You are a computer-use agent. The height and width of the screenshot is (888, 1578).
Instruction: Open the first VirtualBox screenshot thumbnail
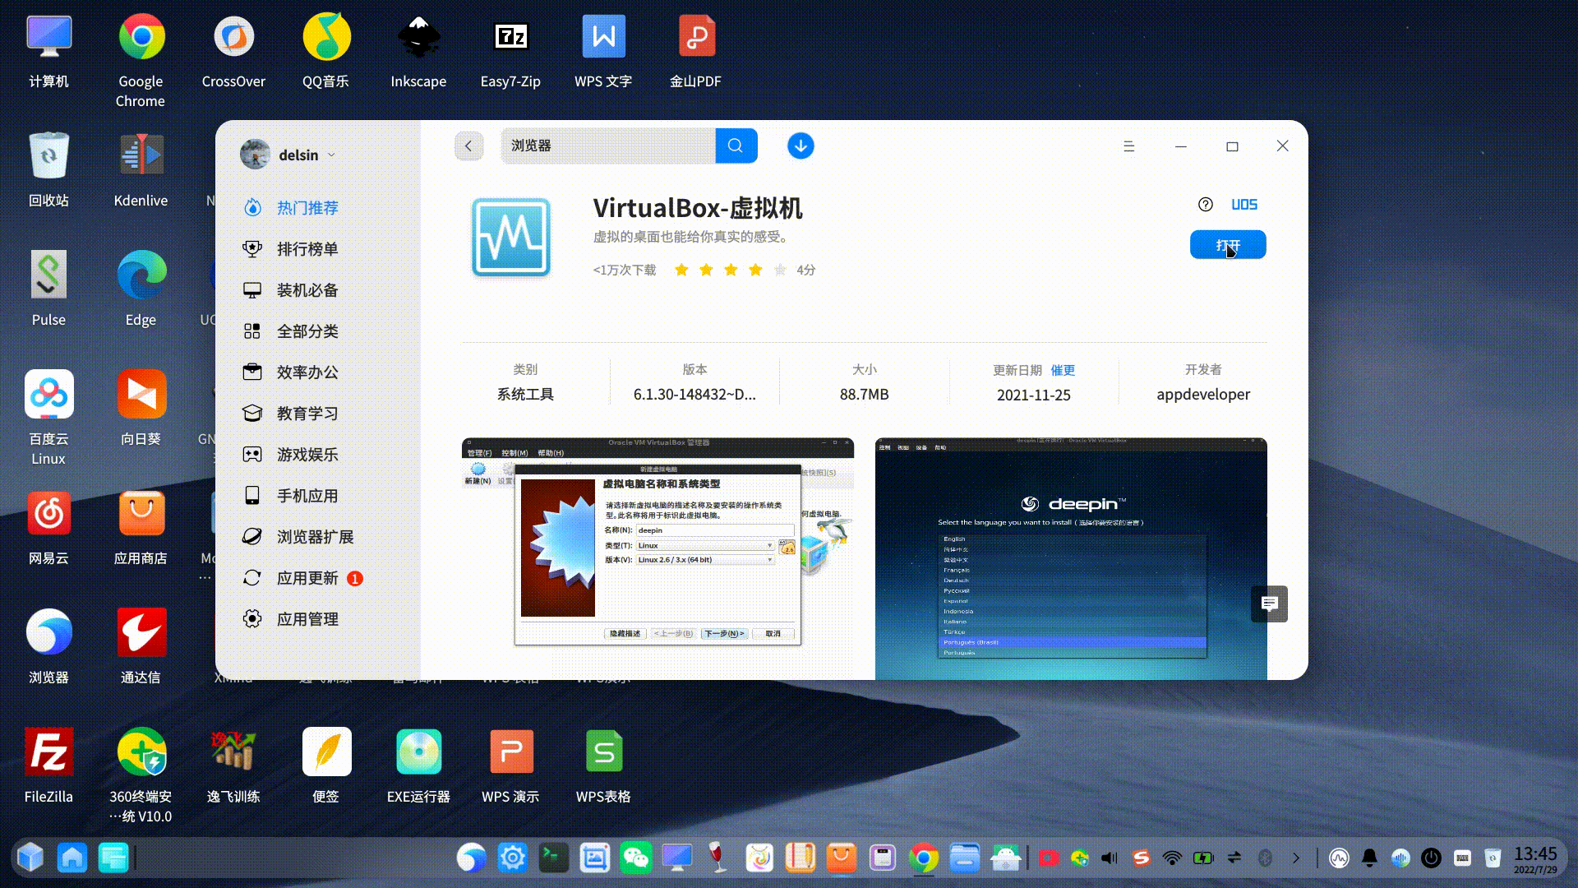pyautogui.click(x=657, y=558)
